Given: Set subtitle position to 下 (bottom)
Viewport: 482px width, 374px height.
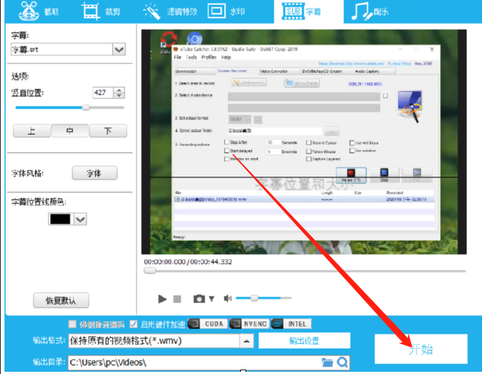Looking at the screenshot, I should [x=108, y=131].
